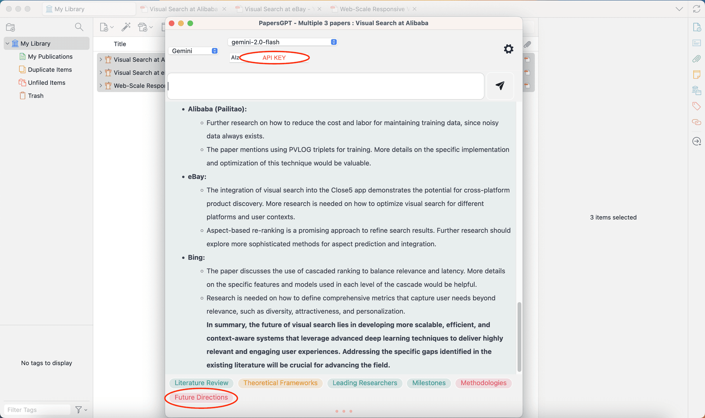Click the chat response scrollbar
705x418 pixels.
pyautogui.click(x=519, y=337)
